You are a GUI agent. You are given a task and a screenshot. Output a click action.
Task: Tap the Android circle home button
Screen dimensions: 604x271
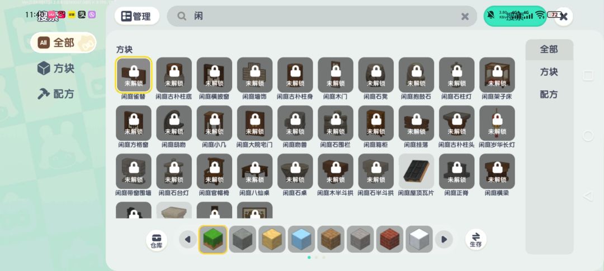[588, 136]
